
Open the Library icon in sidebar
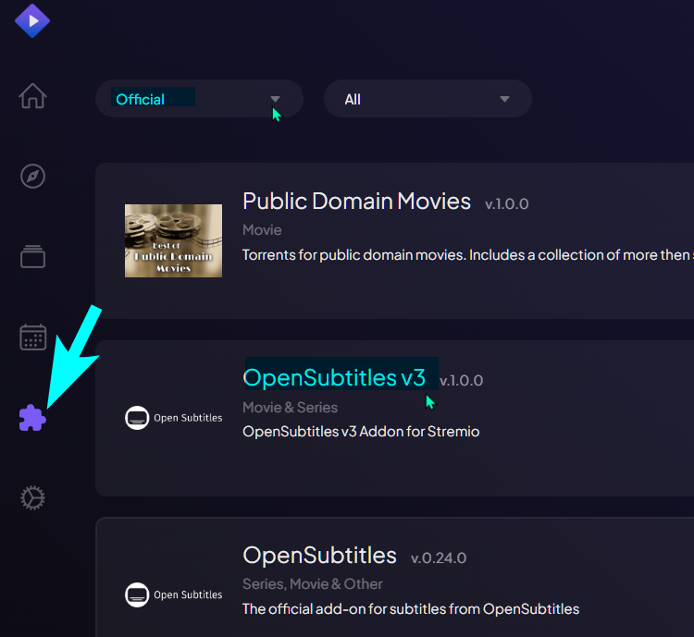point(32,257)
